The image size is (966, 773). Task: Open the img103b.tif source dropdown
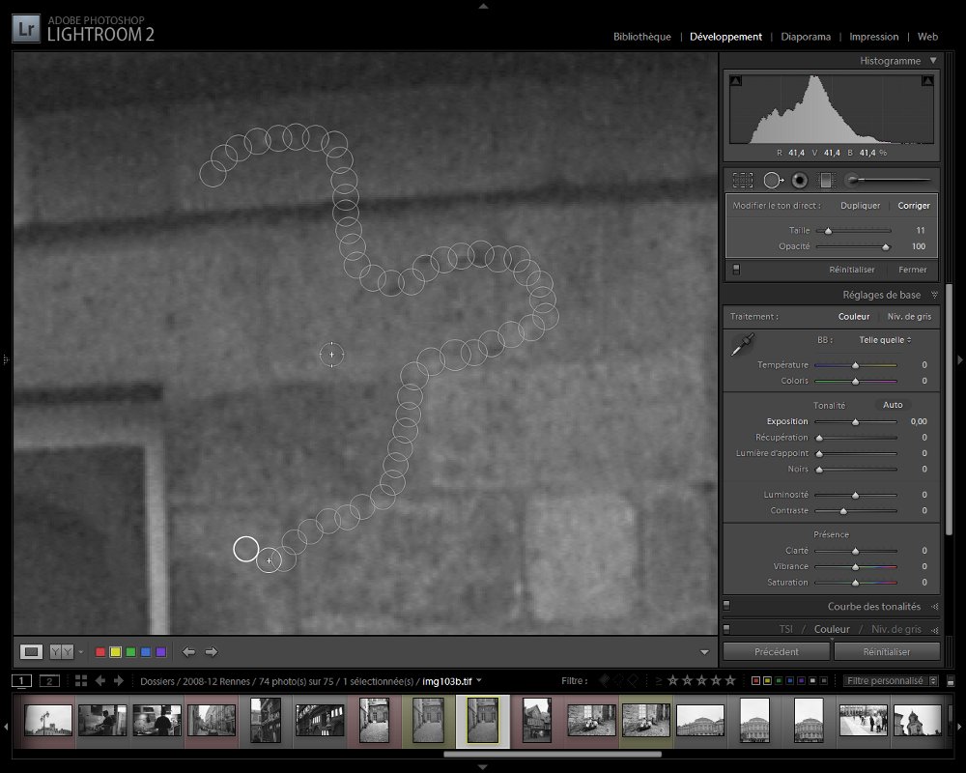(479, 680)
